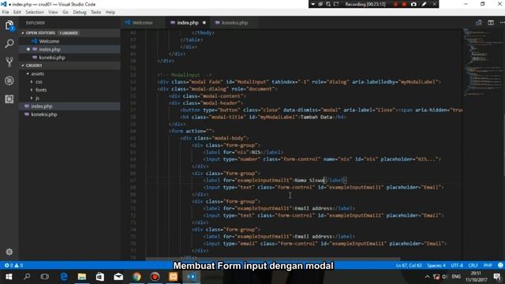This screenshot has height=284, width=505.
Task: Click the errors and warnings status indicator
Action: click(x=13, y=265)
